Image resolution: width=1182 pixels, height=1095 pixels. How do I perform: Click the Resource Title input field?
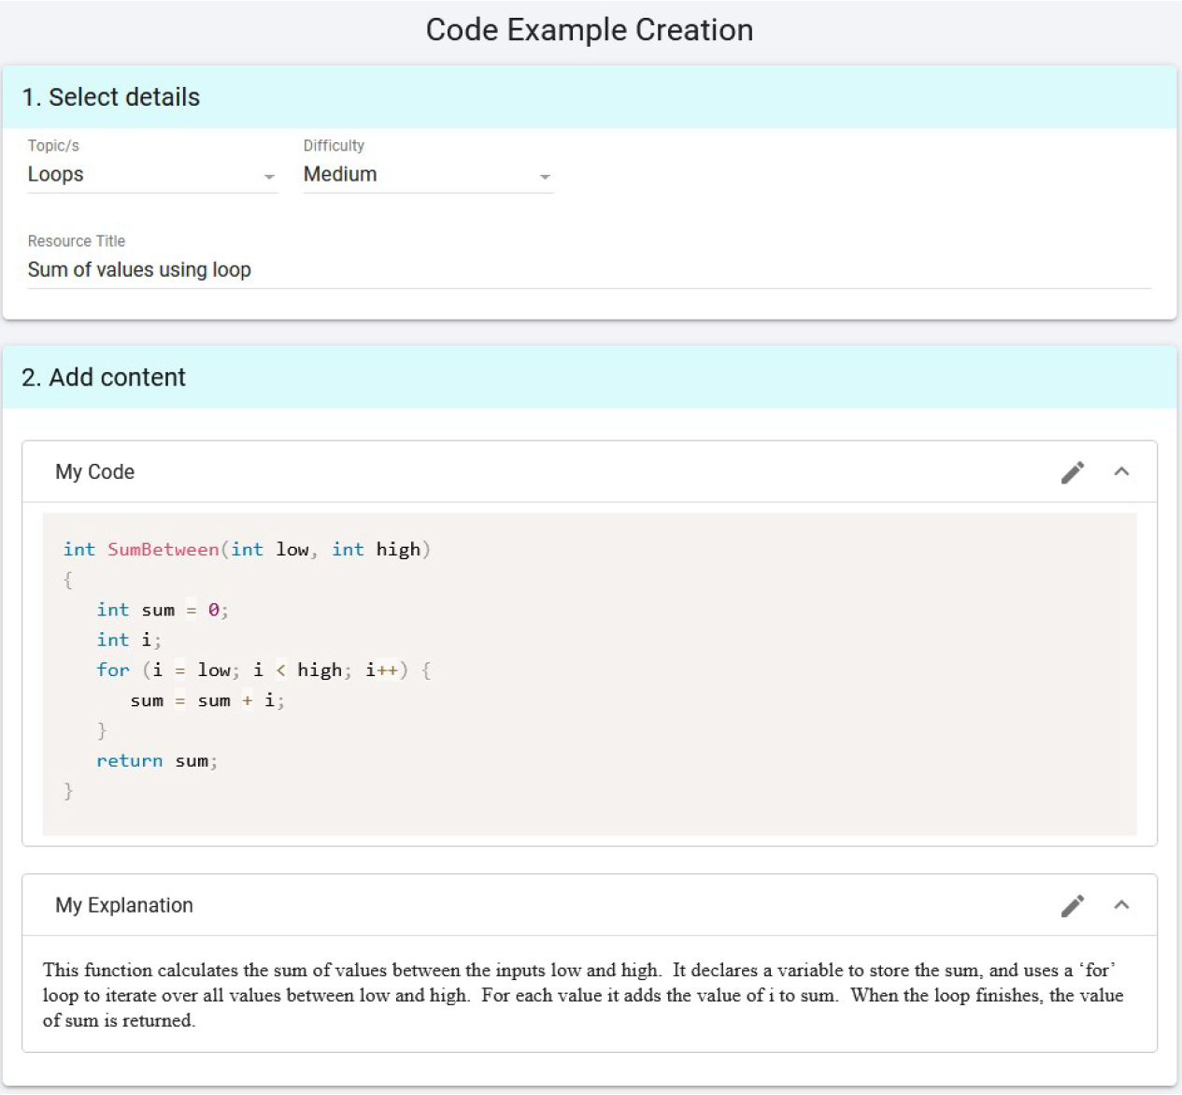click(x=589, y=270)
